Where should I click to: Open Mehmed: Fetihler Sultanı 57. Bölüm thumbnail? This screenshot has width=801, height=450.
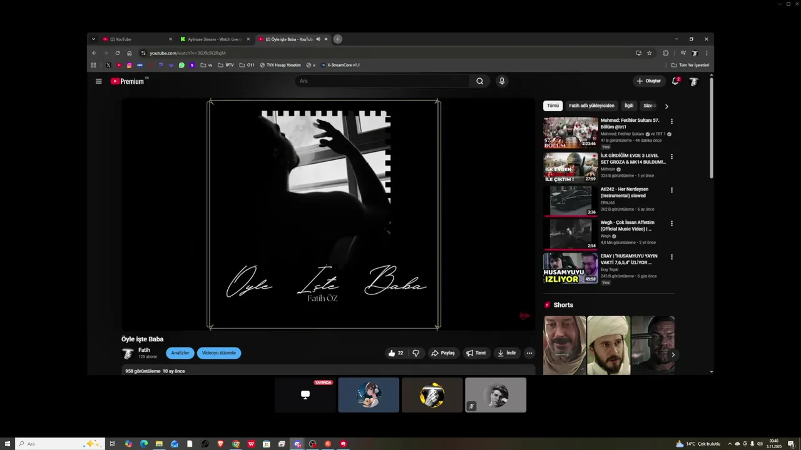coord(570,132)
